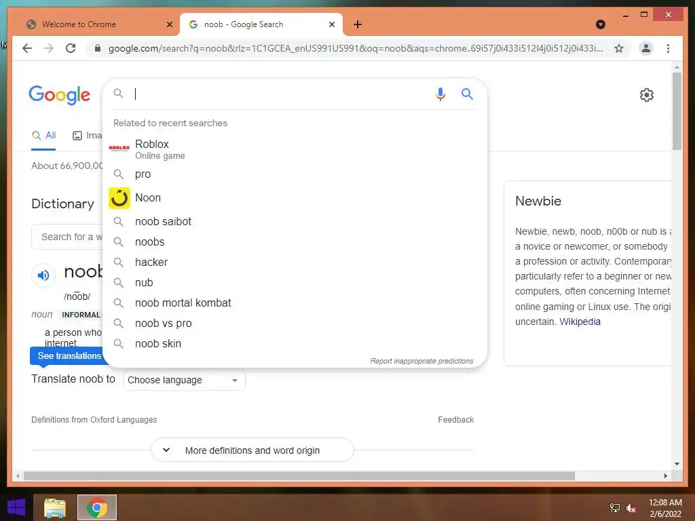Open File Explorer from the taskbar
695x521 pixels.
click(x=55, y=507)
